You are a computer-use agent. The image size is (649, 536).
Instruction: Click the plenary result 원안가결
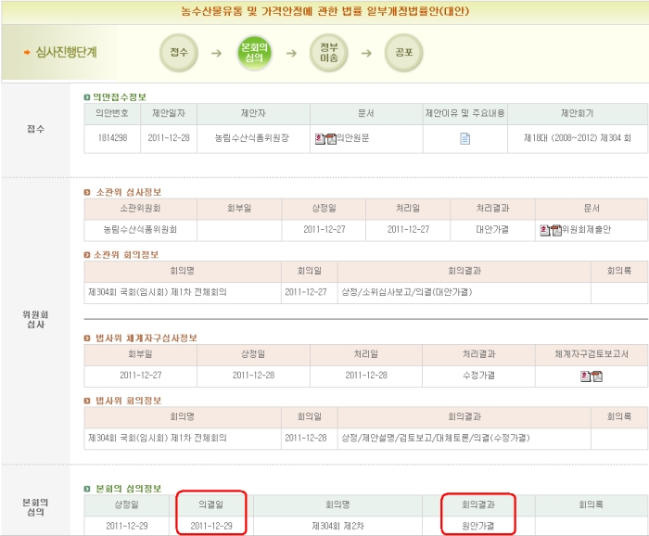coord(478,526)
